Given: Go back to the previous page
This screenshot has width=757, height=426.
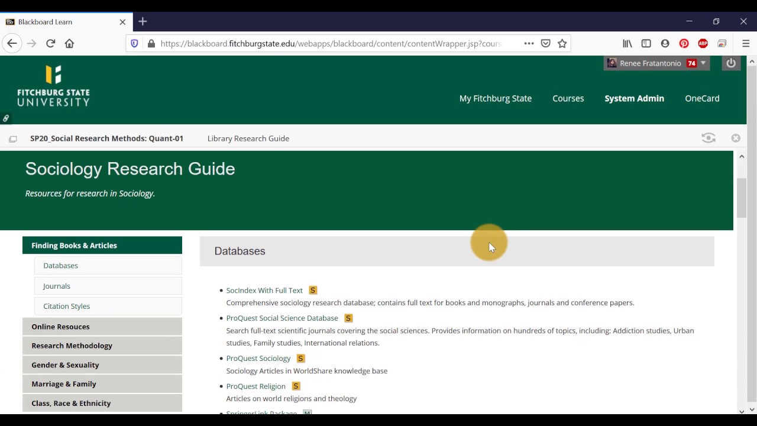Looking at the screenshot, I should pyautogui.click(x=12, y=43).
